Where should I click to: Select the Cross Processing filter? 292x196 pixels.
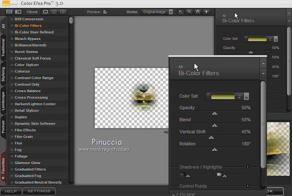31,98
